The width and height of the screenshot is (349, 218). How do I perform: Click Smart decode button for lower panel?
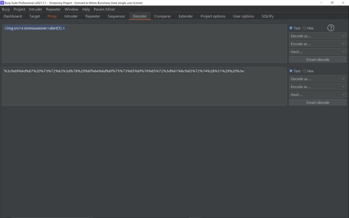[x=318, y=102]
